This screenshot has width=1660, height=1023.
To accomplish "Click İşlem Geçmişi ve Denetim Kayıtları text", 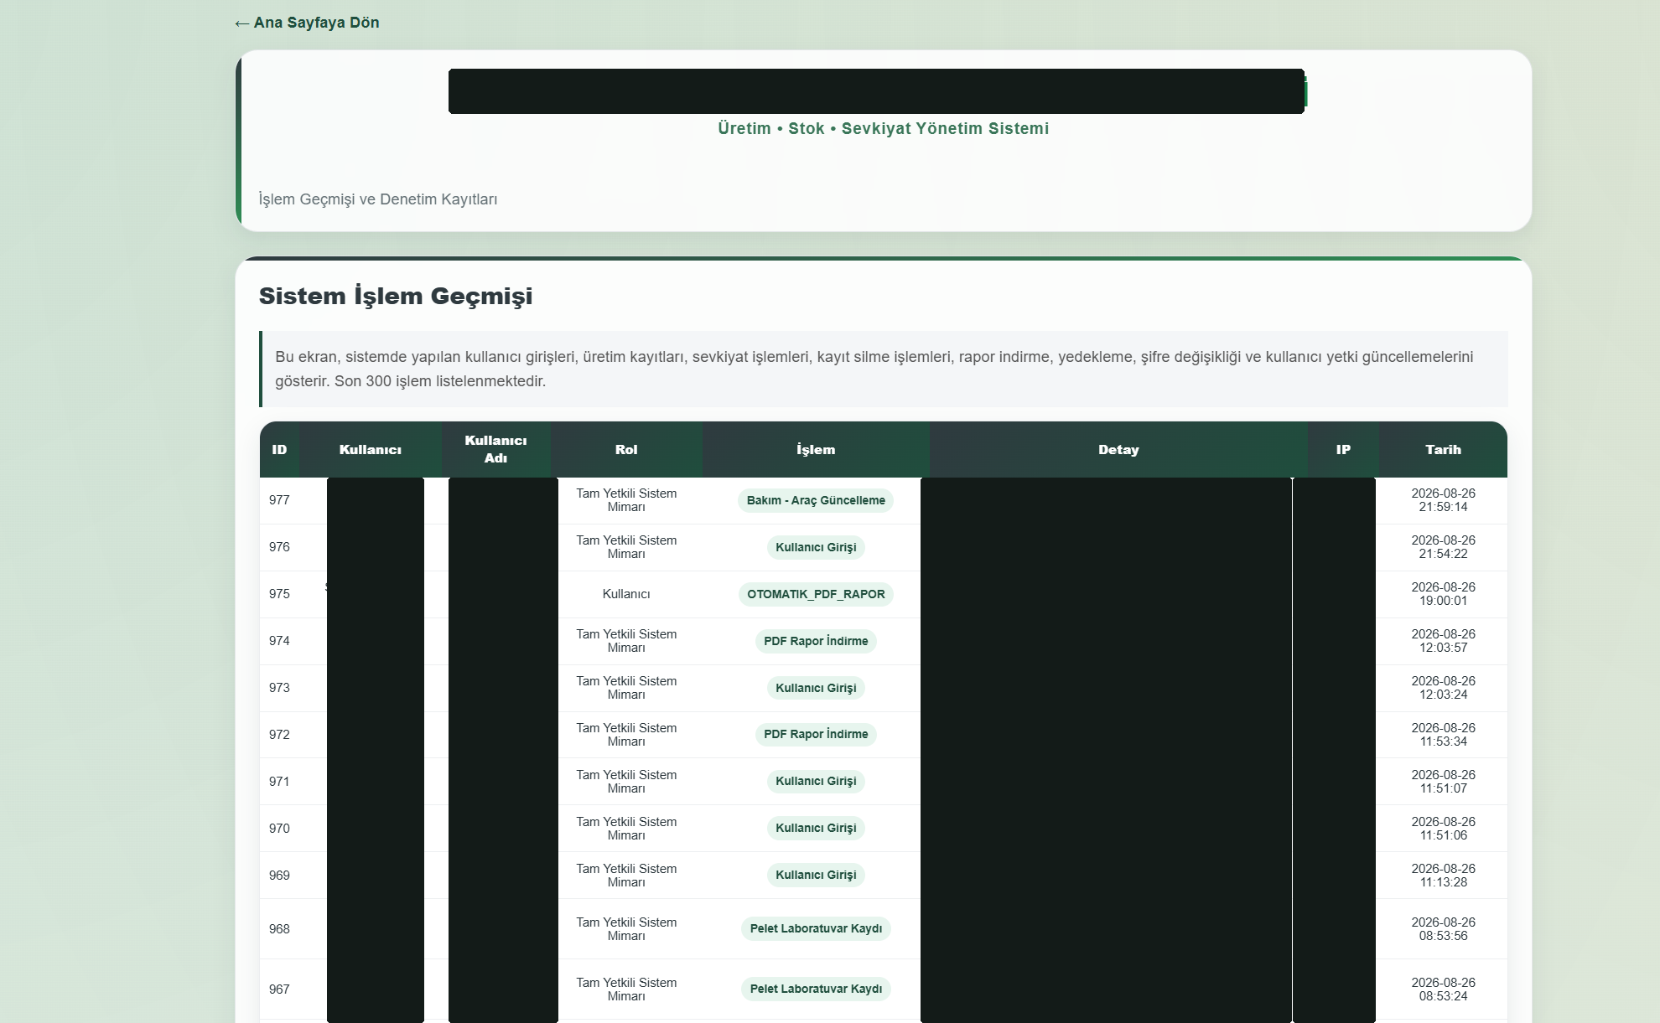I will (378, 199).
